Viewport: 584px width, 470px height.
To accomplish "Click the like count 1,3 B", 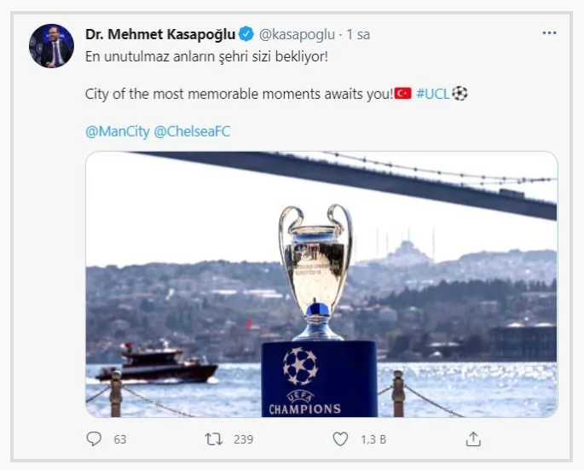I will [x=371, y=439].
